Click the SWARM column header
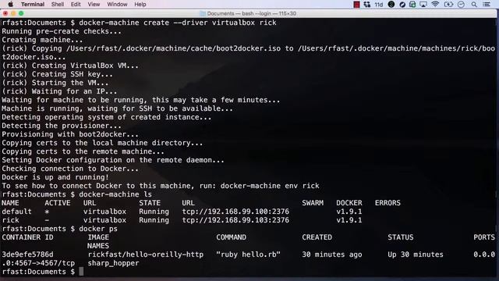This screenshot has height=281, width=499. [313, 203]
